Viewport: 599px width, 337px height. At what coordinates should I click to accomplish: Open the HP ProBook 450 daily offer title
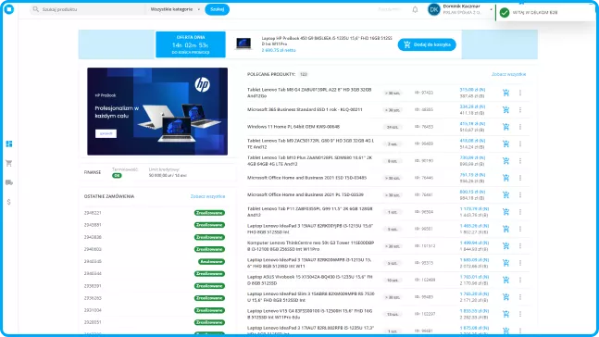click(327, 41)
